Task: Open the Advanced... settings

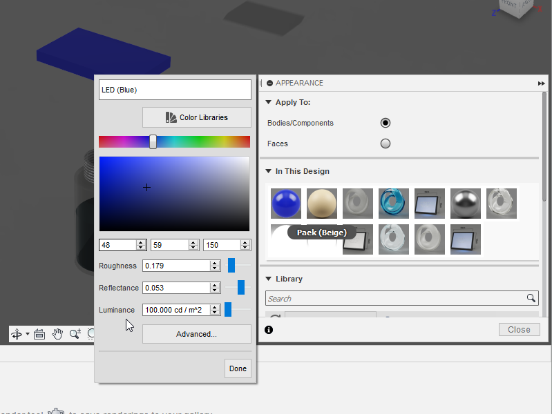Action: (197, 334)
